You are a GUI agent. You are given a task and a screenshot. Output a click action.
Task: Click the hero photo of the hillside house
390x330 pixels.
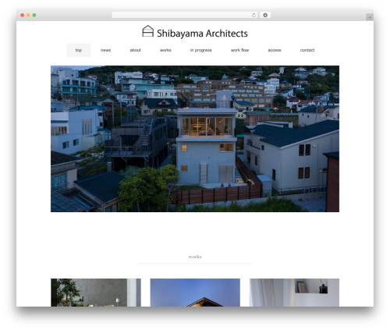(x=195, y=139)
